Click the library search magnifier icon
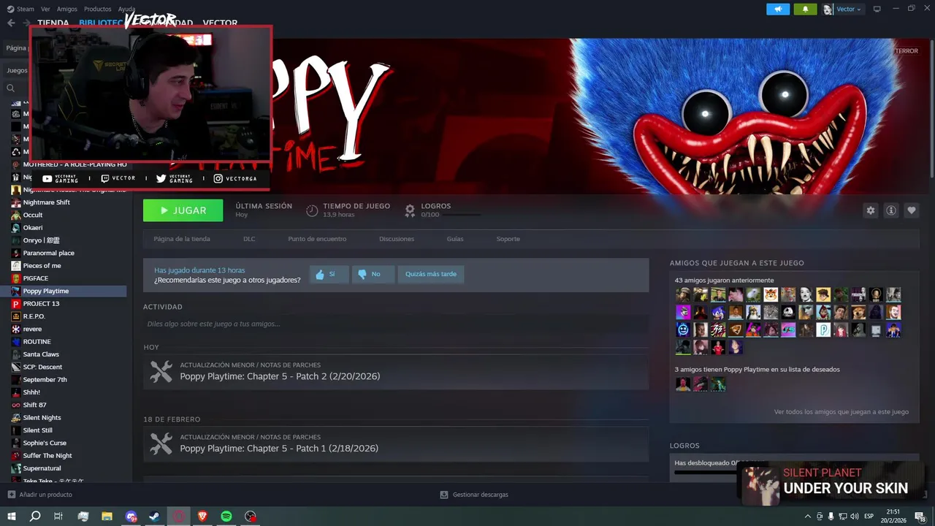 pyautogui.click(x=10, y=88)
